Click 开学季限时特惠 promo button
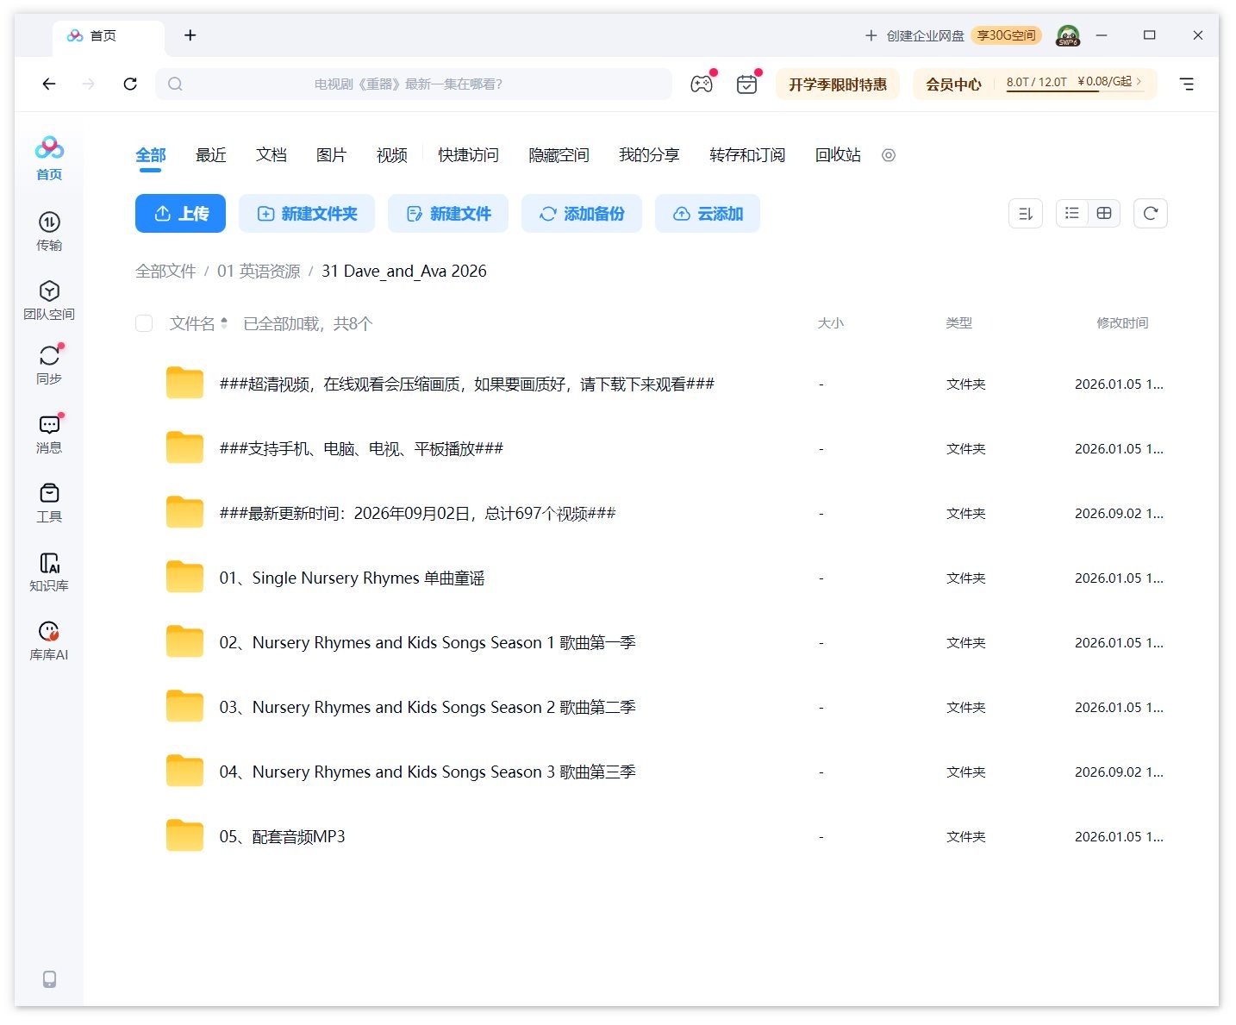 (x=838, y=84)
